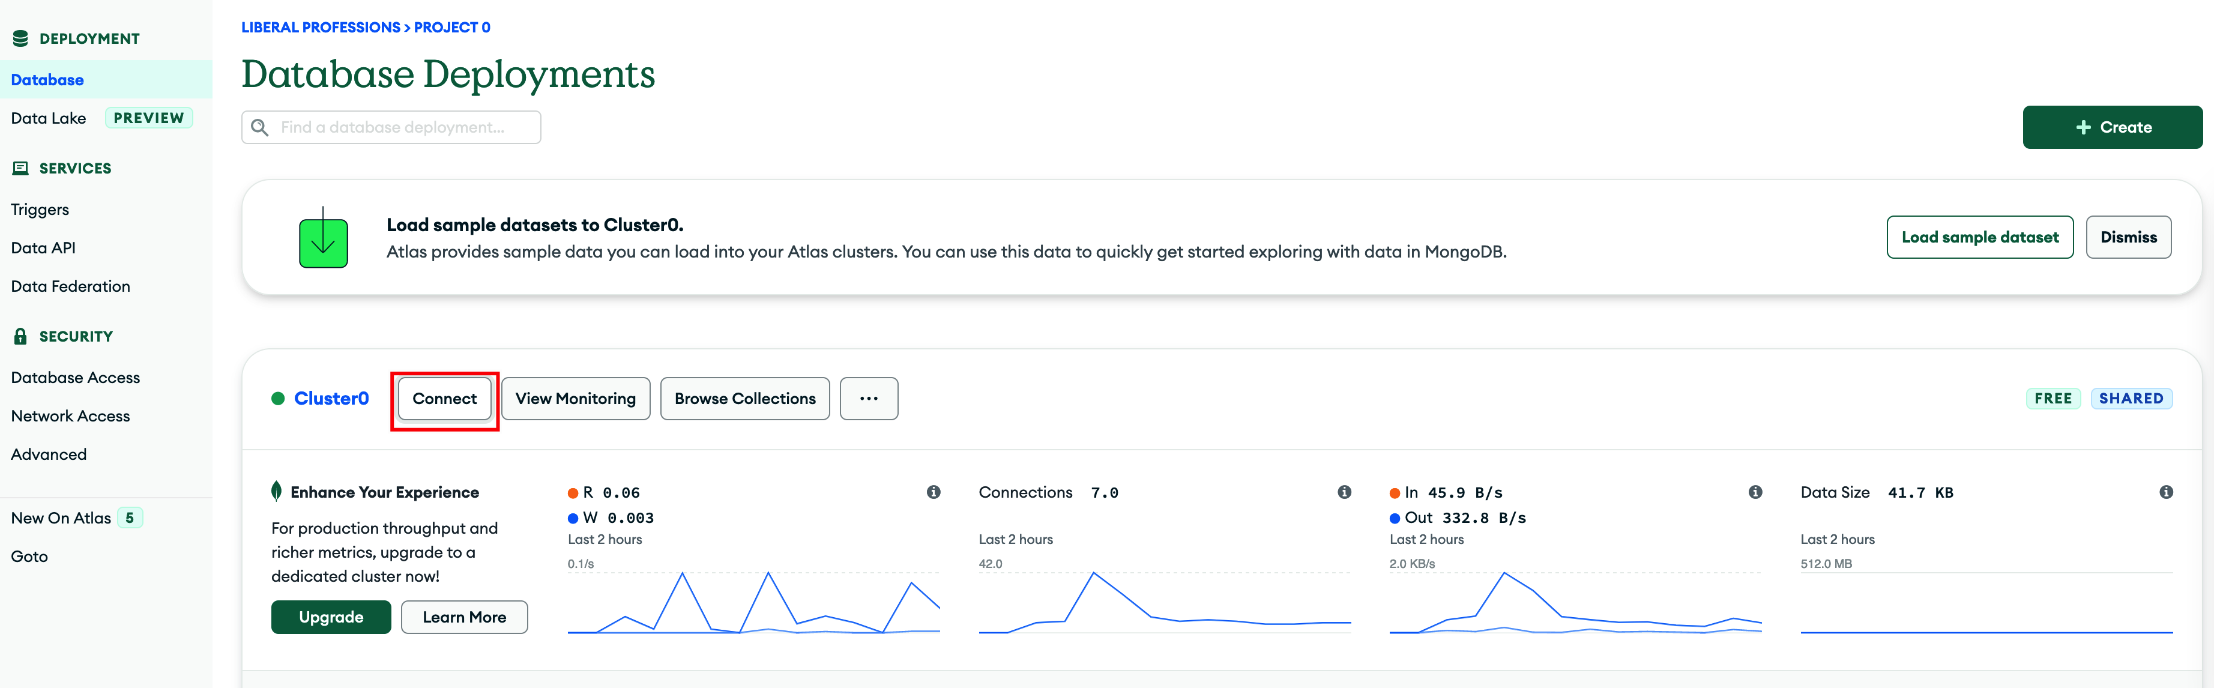This screenshot has height=688, width=2214.
Task: Click the Connections line chart
Action: (1165, 602)
